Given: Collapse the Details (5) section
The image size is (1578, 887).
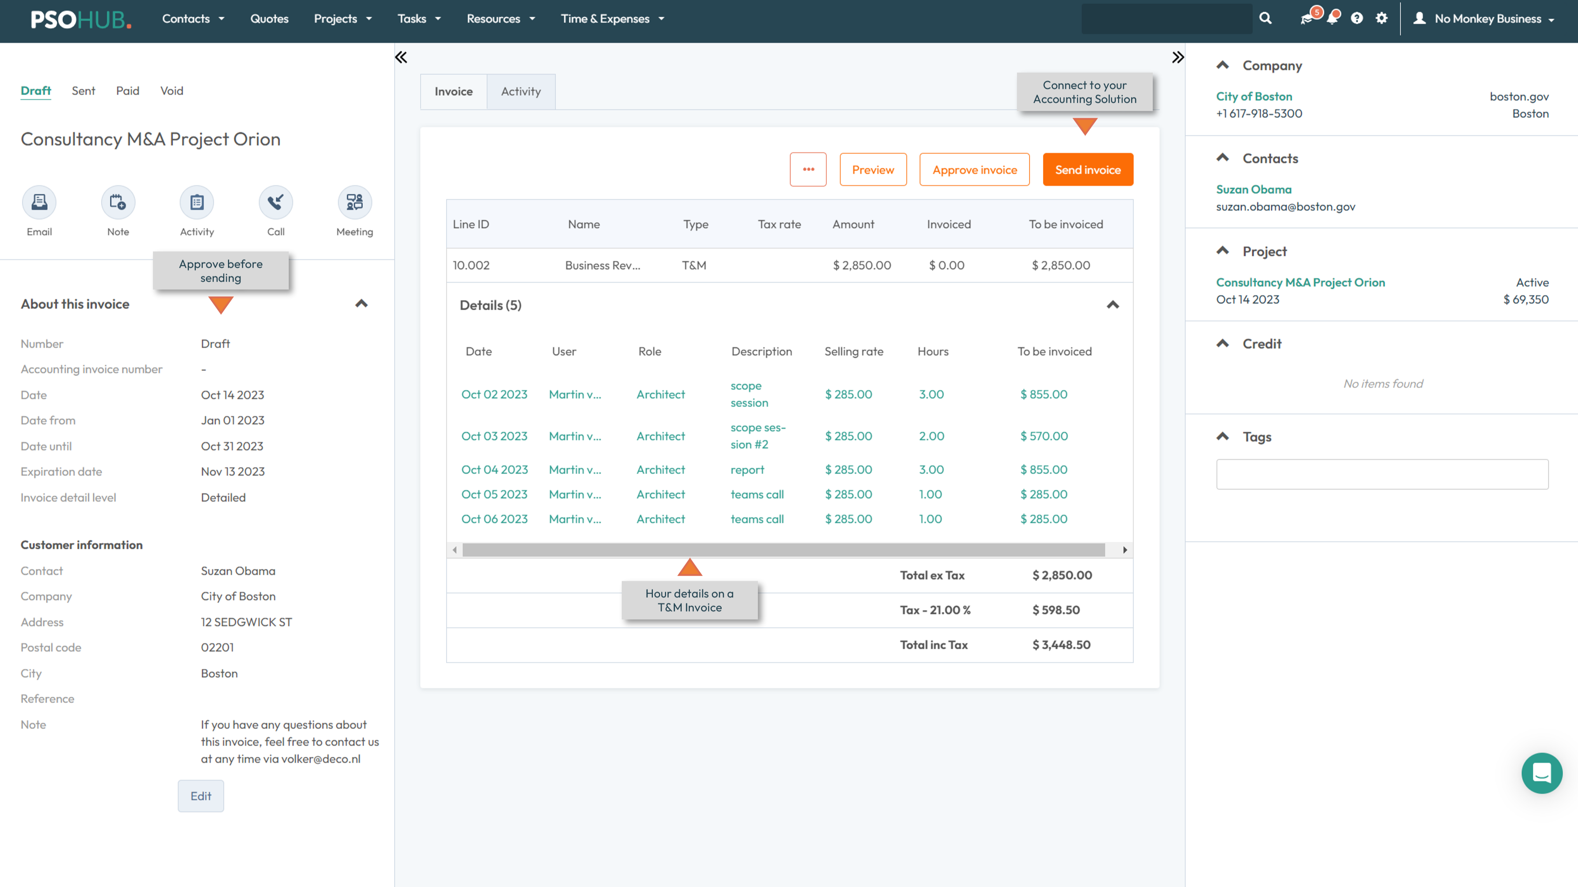Looking at the screenshot, I should coord(1113,305).
